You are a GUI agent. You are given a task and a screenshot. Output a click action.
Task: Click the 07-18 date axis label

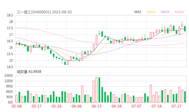click(x=157, y=106)
